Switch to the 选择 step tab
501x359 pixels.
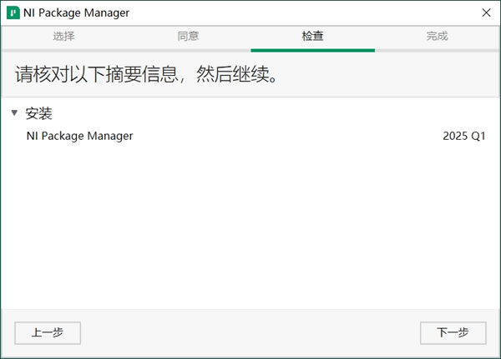pyautogui.click(x=63, y=36)
